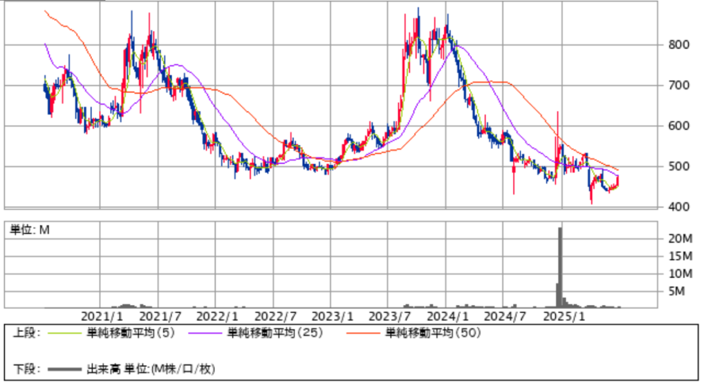Click the 単純移動平均(25) legend text
The width and height of the screenshot is (708, 385).
pyautogui.click(x=275, y=333)
